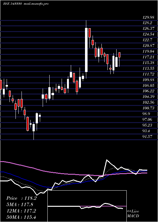Image resolution: width=158 pixels, height=222 pixels.
Task: Click the 5MA : 117.8 readout
Action: click(20, 205)
